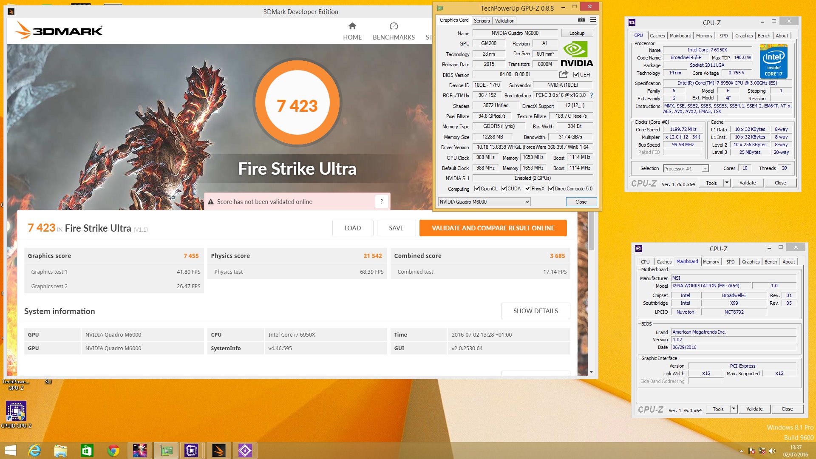Click the BIOS export share icon
The image size is (816, 459).
point(564,74)
